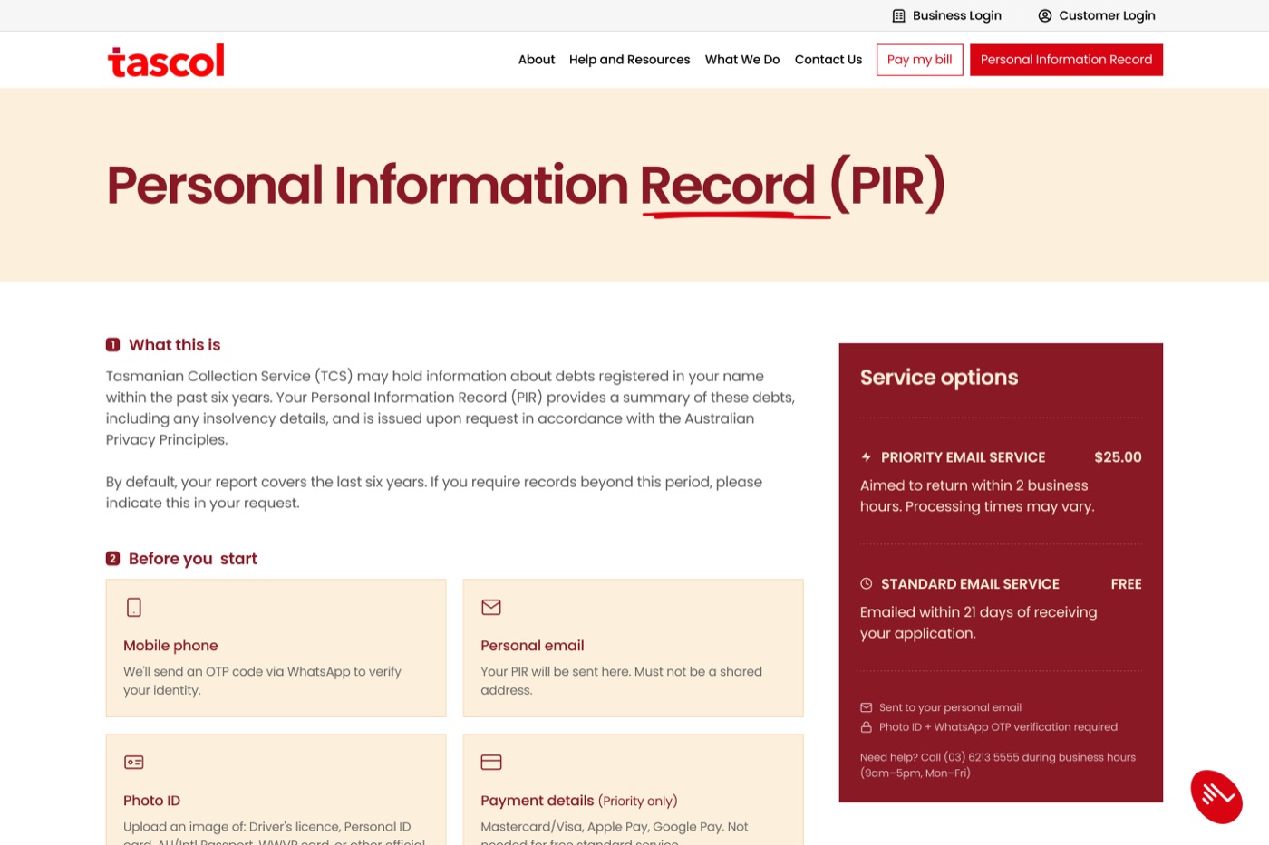Click the clock icon beside Standard Email Service
The width and height of the screenshot is (1269, 845).
point(867,584)
